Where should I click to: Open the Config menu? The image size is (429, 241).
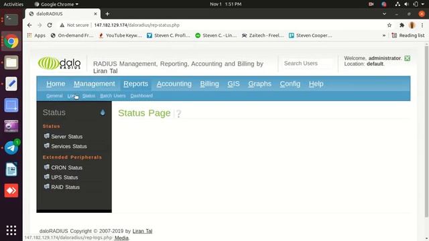coord(290,84)
